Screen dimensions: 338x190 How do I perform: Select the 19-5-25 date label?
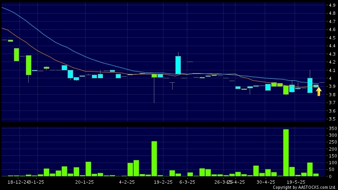point(296,182)
